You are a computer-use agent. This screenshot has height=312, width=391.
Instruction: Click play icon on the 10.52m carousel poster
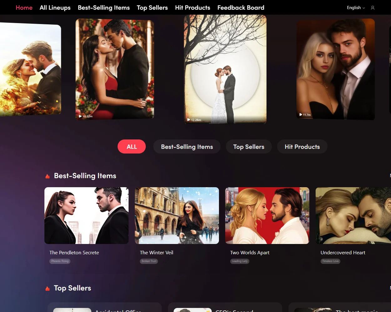click(80, 116)
